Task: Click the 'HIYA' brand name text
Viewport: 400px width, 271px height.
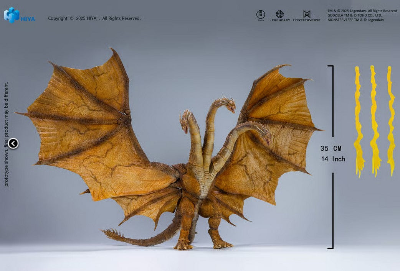Action: [x=28, y=19]
